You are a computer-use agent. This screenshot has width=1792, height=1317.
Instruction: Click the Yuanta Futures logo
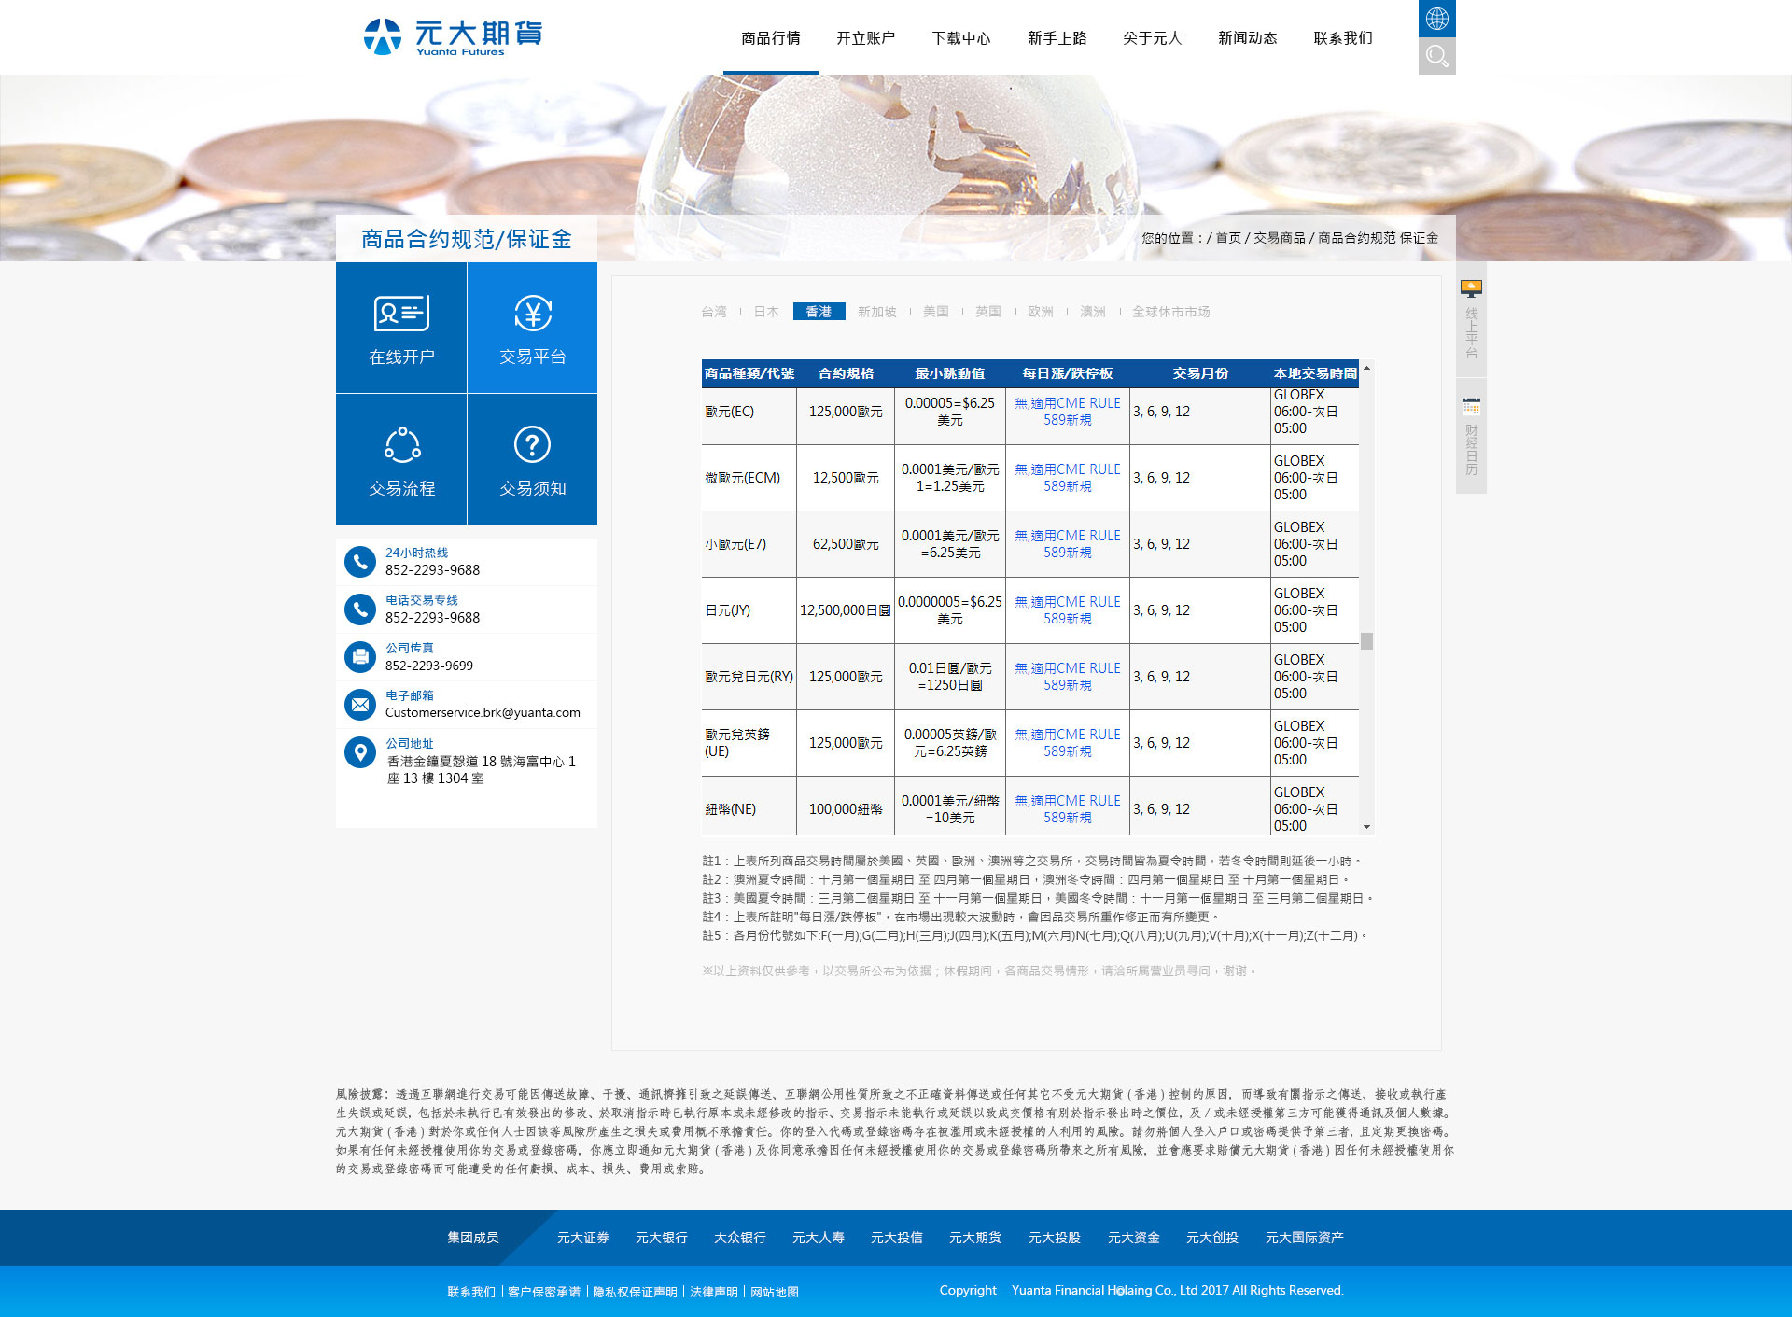(453, 37)
